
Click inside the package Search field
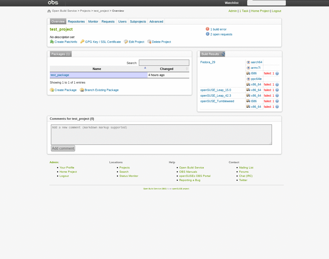[x=164, y=62]
